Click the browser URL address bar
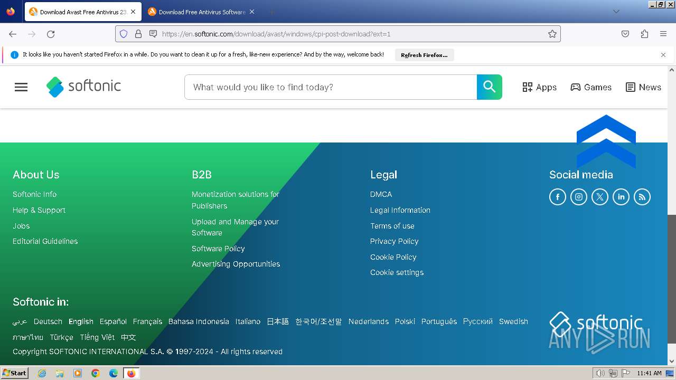 [x=338, y=34]
